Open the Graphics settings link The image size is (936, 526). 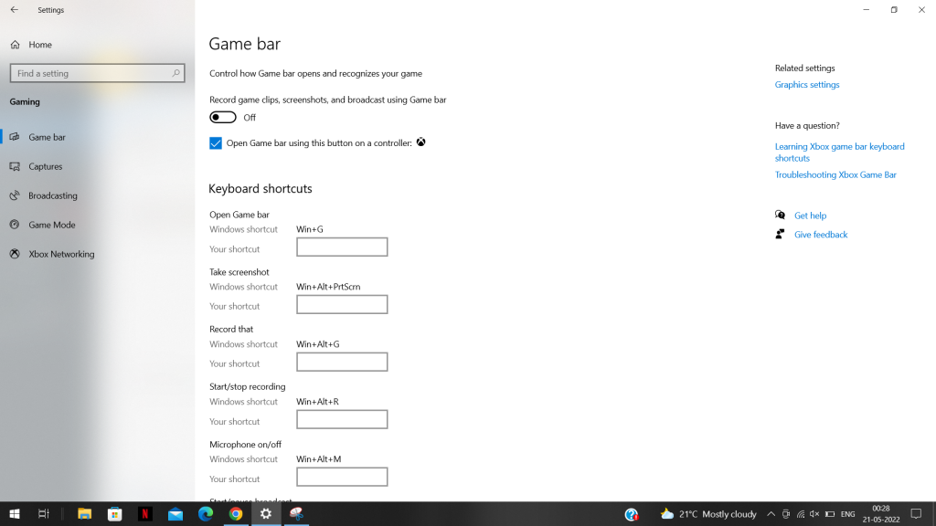point(806,85)
